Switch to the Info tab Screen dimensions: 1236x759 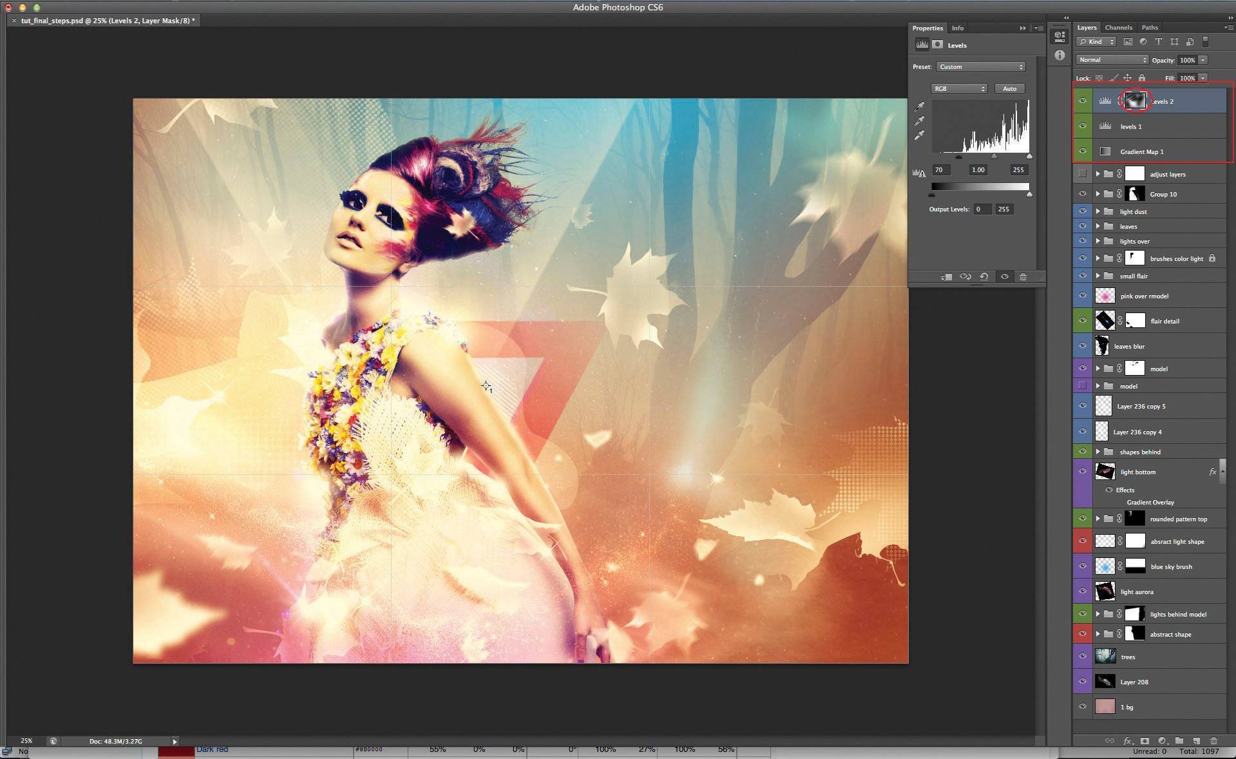coord(958,28)
